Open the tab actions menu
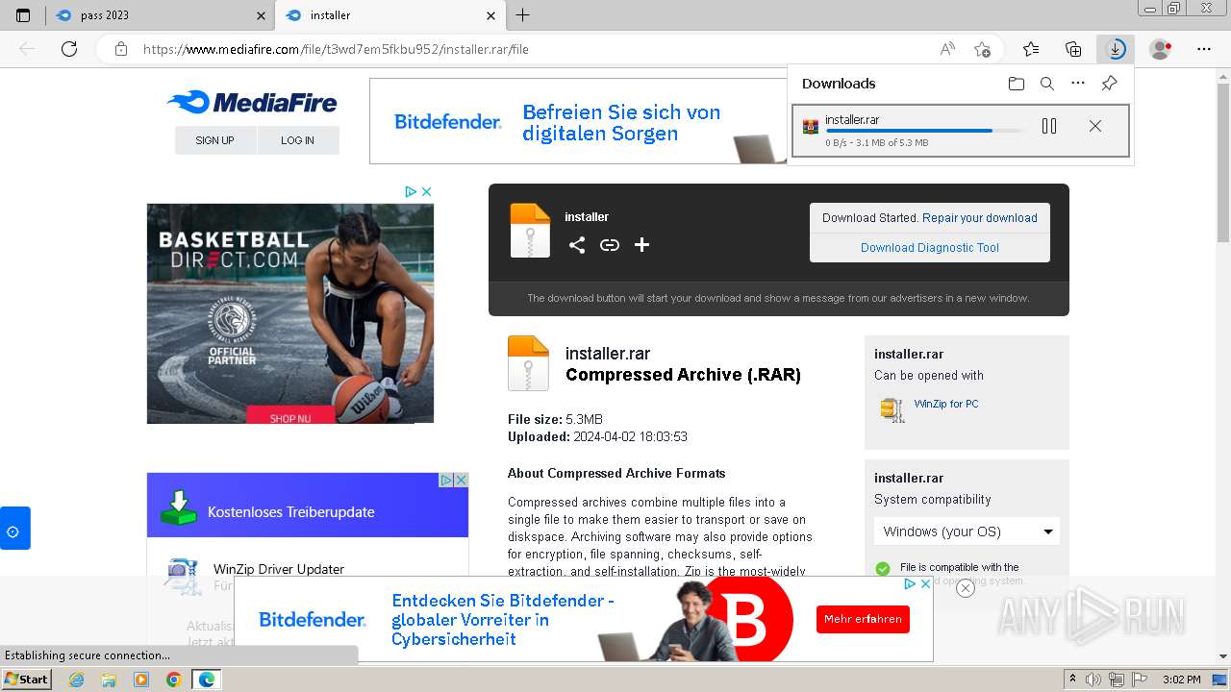1231x692 pixels. tap(23, 15)
